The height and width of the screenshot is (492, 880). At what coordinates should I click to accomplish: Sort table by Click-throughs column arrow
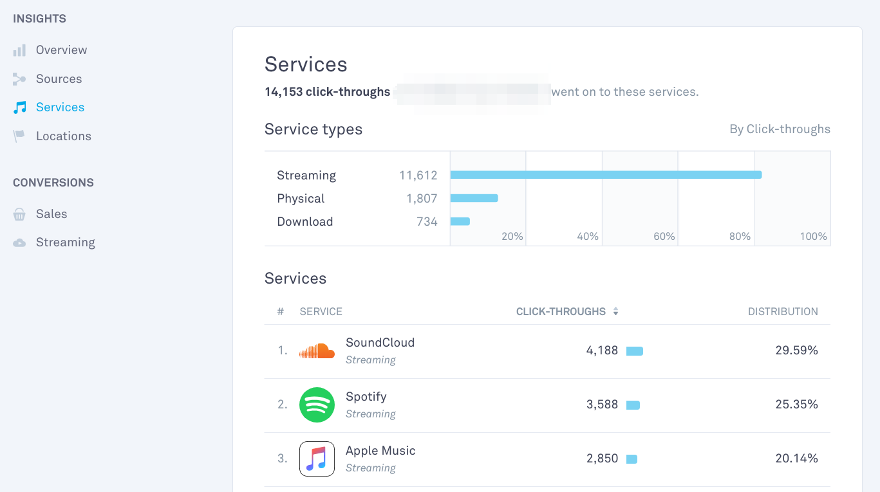pyautogui.click(x=615, y=312)
